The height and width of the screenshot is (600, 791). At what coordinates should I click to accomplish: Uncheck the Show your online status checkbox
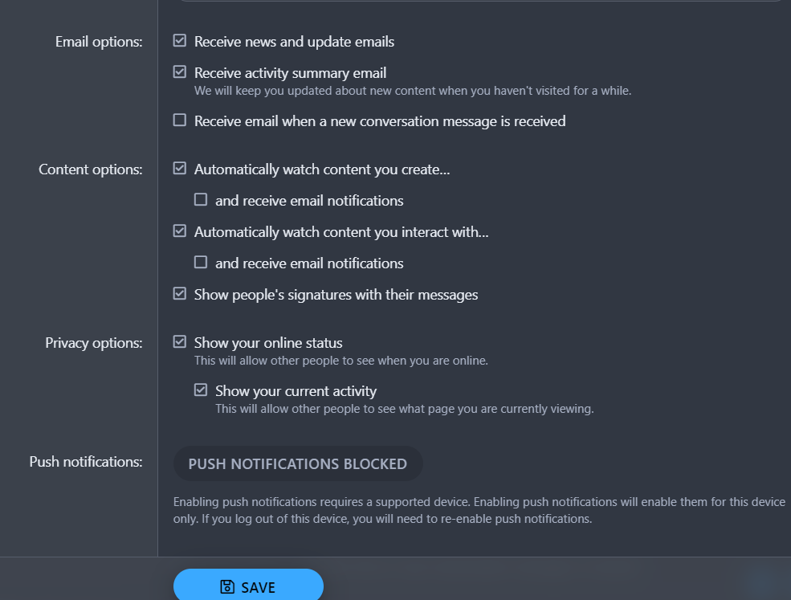180,341
